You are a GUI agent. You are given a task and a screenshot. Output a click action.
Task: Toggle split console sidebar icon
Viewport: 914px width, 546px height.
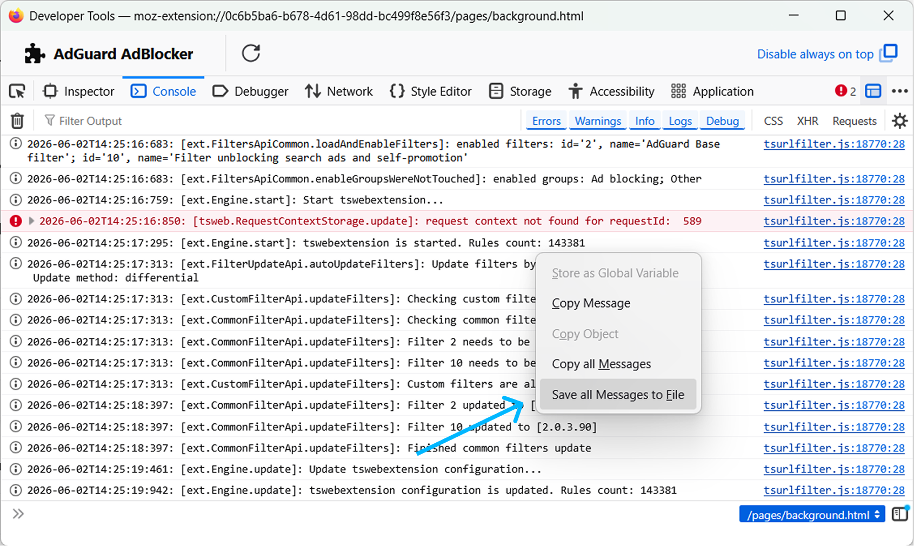[x=900, y=514]
